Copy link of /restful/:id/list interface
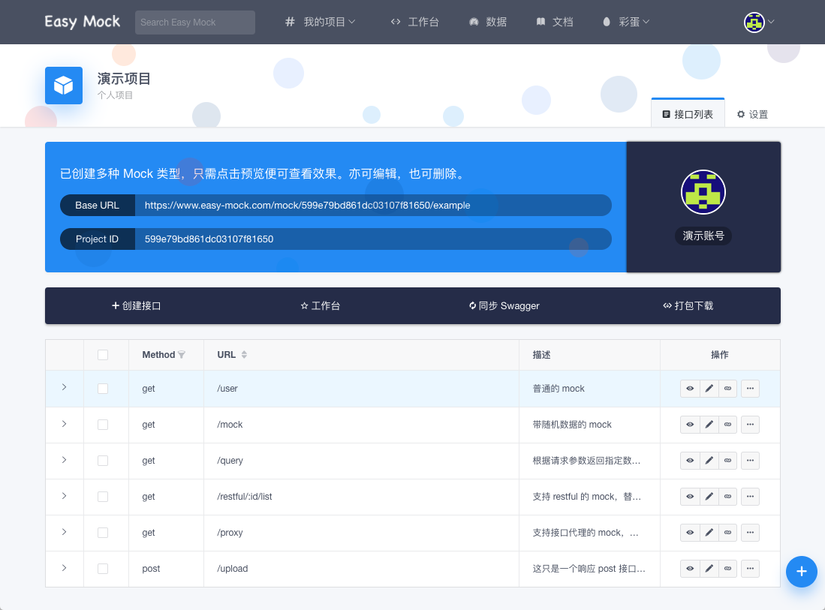825x610 pixels. point(727,497)
